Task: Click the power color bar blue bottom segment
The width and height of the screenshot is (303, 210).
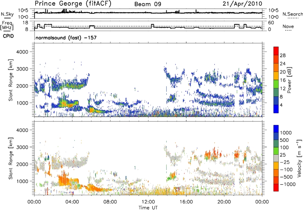Action: tap(276, 109)
